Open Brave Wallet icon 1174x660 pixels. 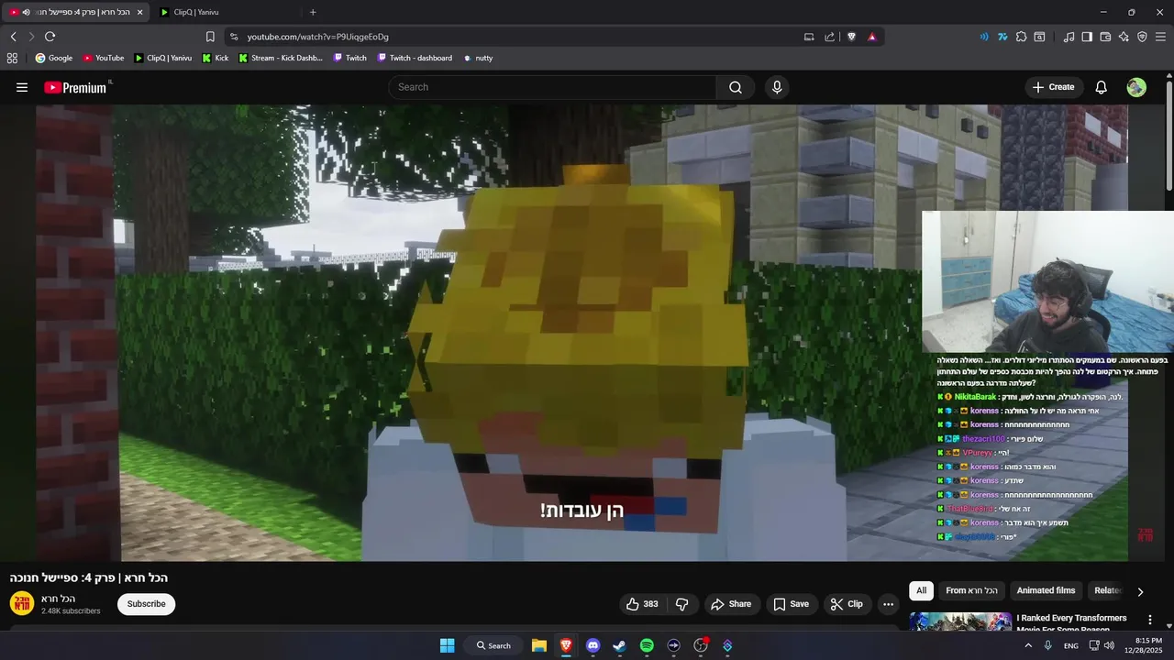1105,37
